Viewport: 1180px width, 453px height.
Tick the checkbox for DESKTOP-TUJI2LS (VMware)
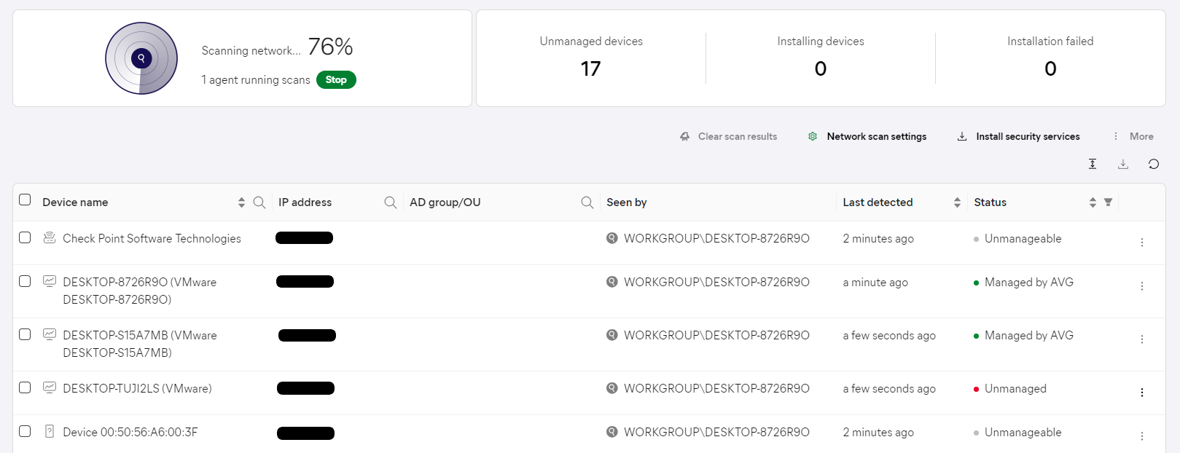[x=25, y=387]
